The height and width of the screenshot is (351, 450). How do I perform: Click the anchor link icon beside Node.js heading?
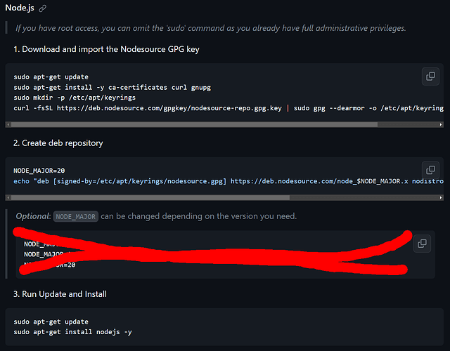tap(42, 8)
